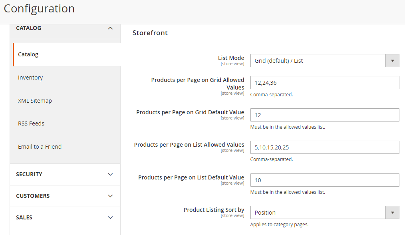Image resolution: width=405 pixels, height=235 pixels.
Task: Edit the List Allowed Values field
Action: 324,147
